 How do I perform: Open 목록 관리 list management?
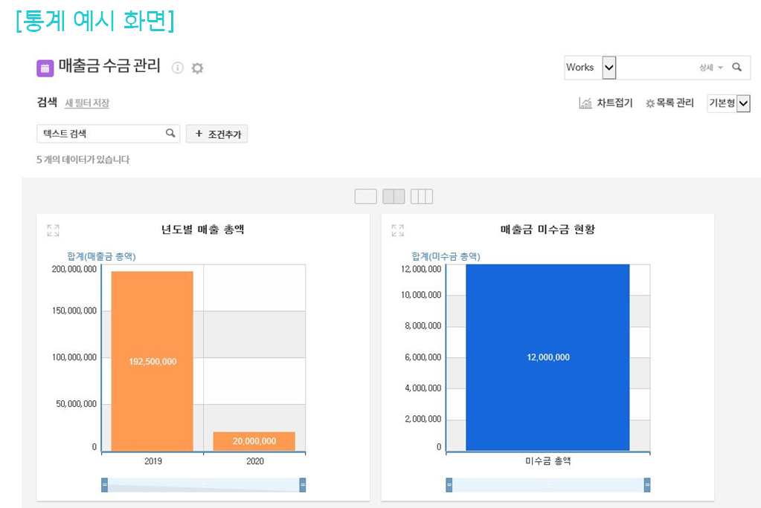pyautogui.click(x=670, y=103)
